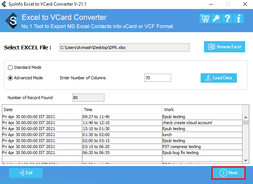Click the table scrollbar up arrow
Screen dimensions: 253x184
pos(246,117)
